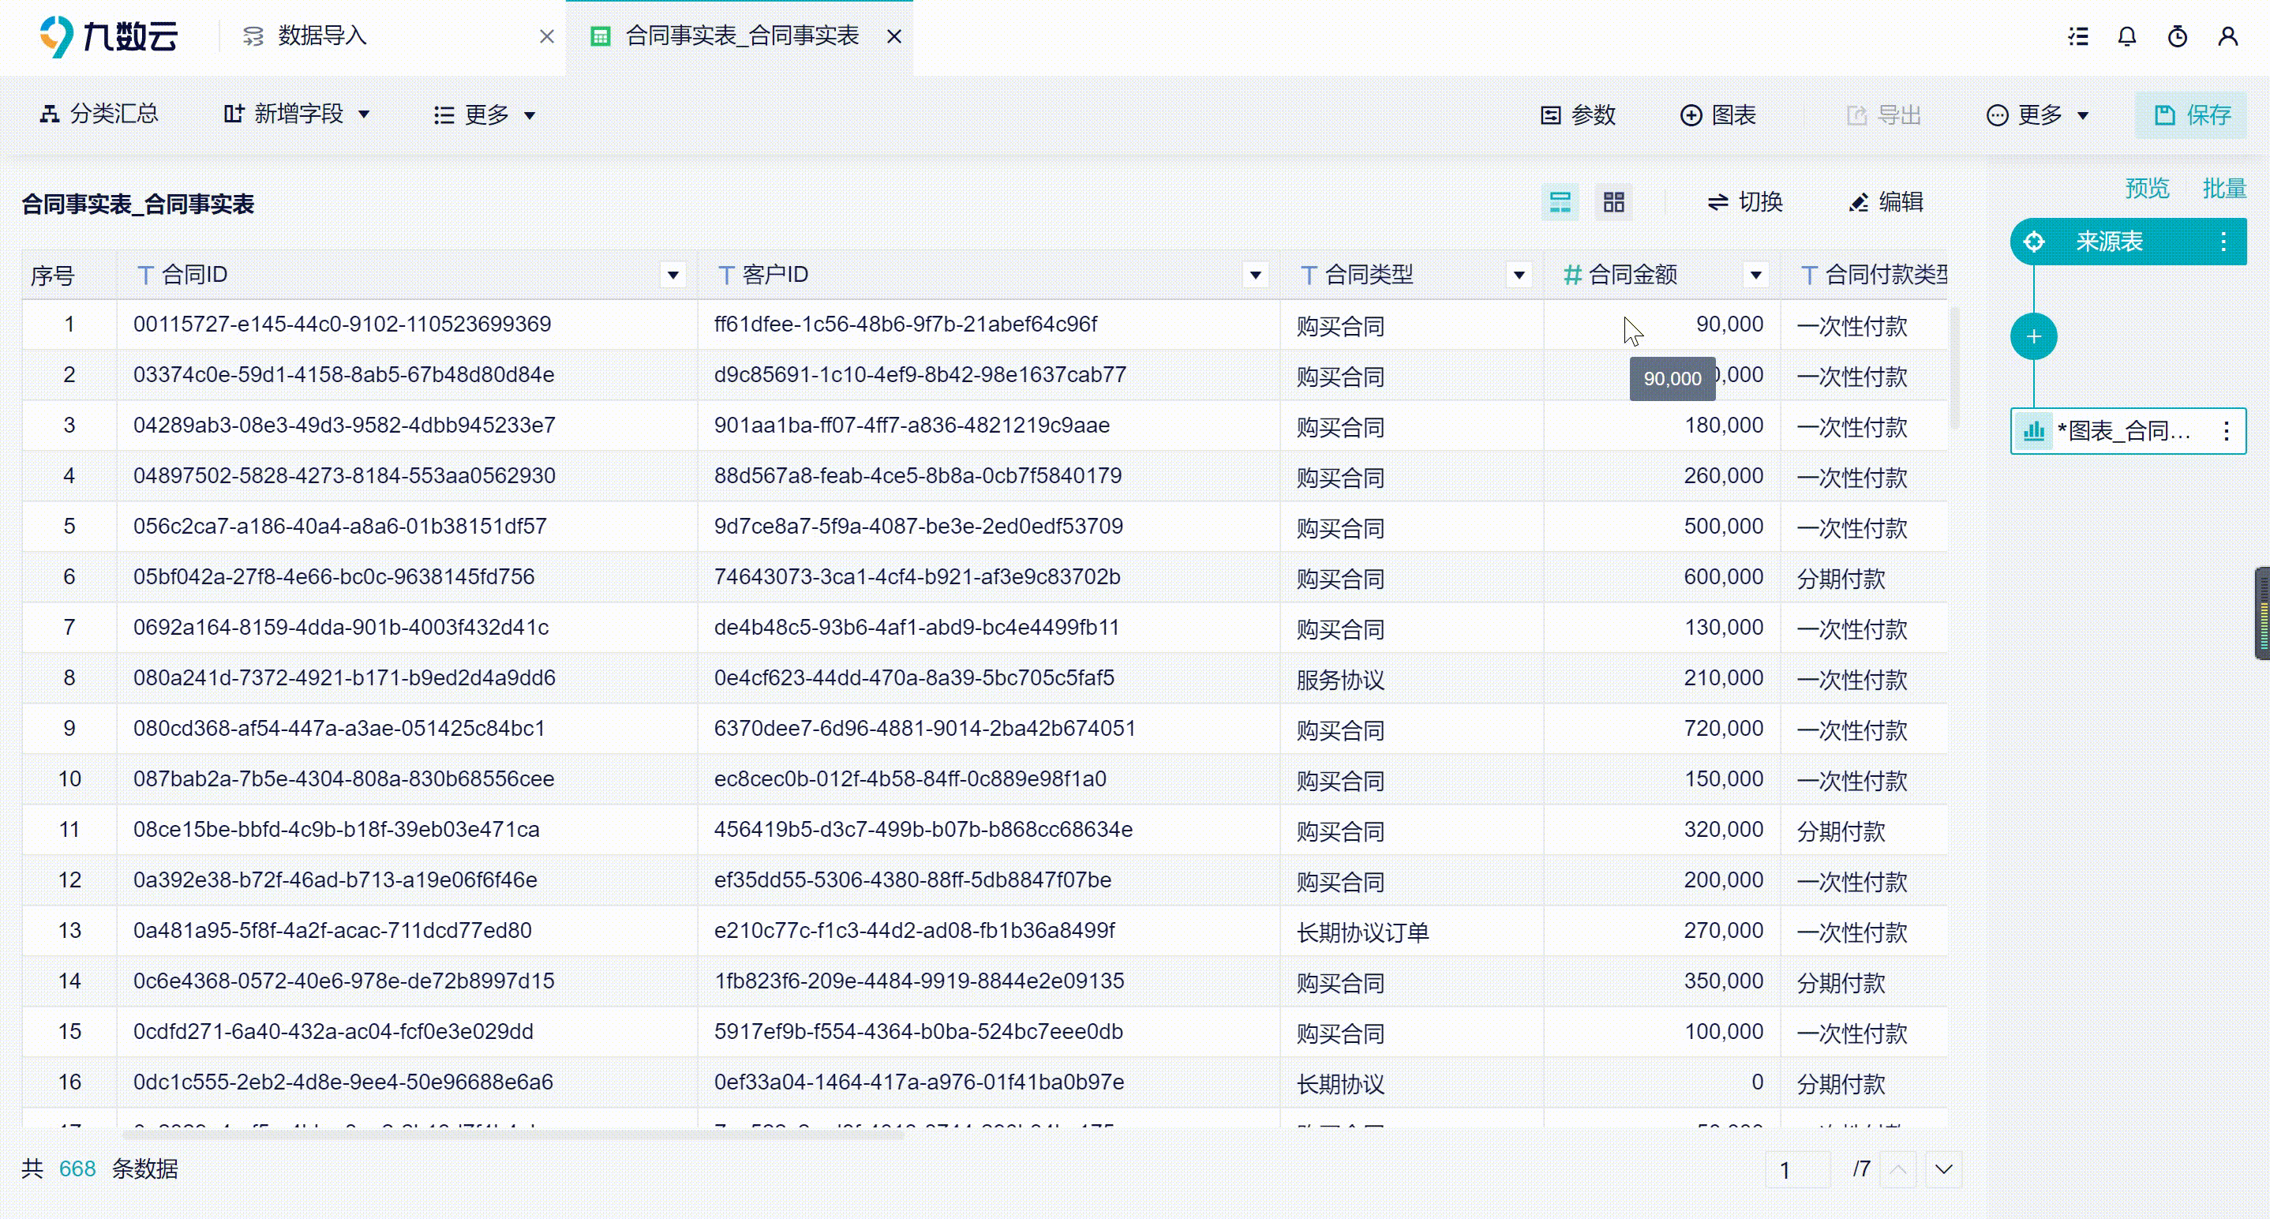Open the 合同金额 filter dropdown
The height and width of the screenshot is (1219, 2270).
click(1756, 275)
